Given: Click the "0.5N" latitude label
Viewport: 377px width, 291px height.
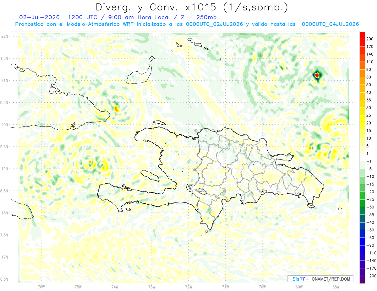Looking at the screenshot, I should pos(4,103).
